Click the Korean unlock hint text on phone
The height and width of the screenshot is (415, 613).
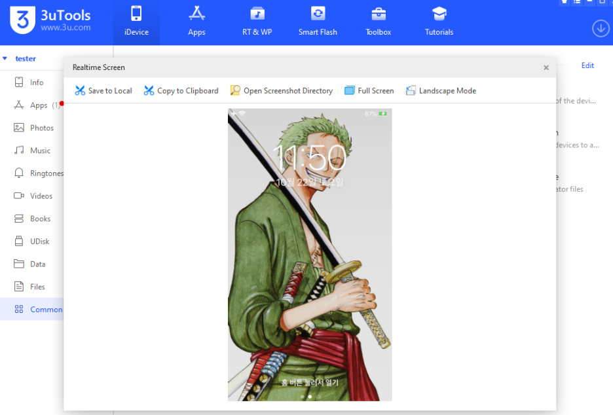coord(310,382)
